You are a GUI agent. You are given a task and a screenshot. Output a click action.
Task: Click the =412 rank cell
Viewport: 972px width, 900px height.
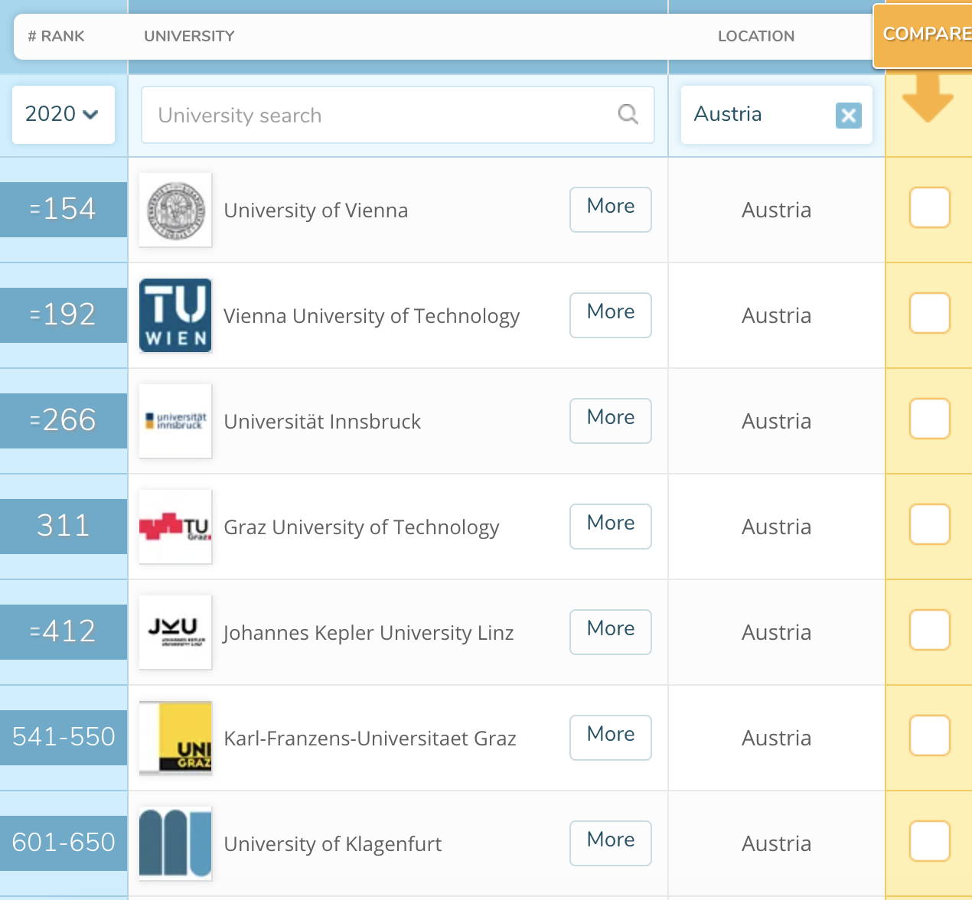point(64,631)
